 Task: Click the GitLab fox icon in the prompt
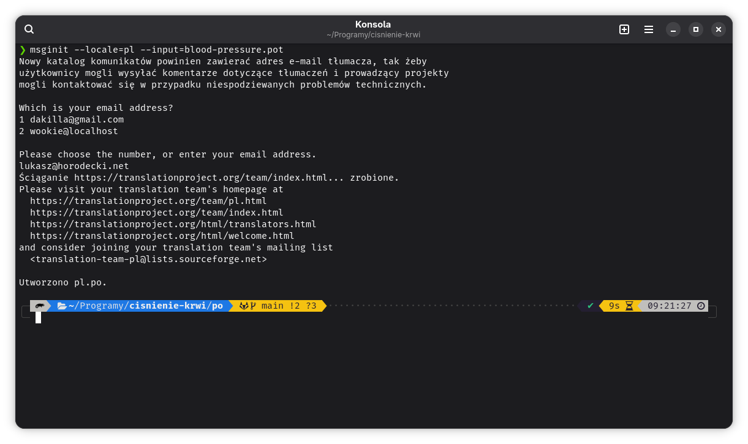(x=243, y=306)
